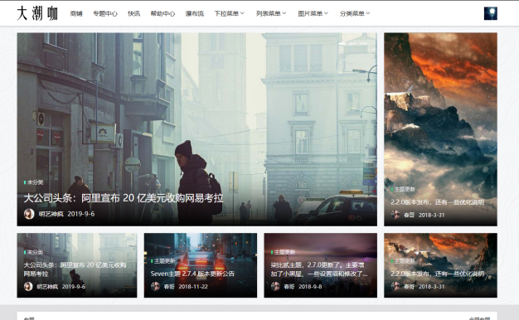Click the author avatar on the small street card
519x320 pixels.
28,286
